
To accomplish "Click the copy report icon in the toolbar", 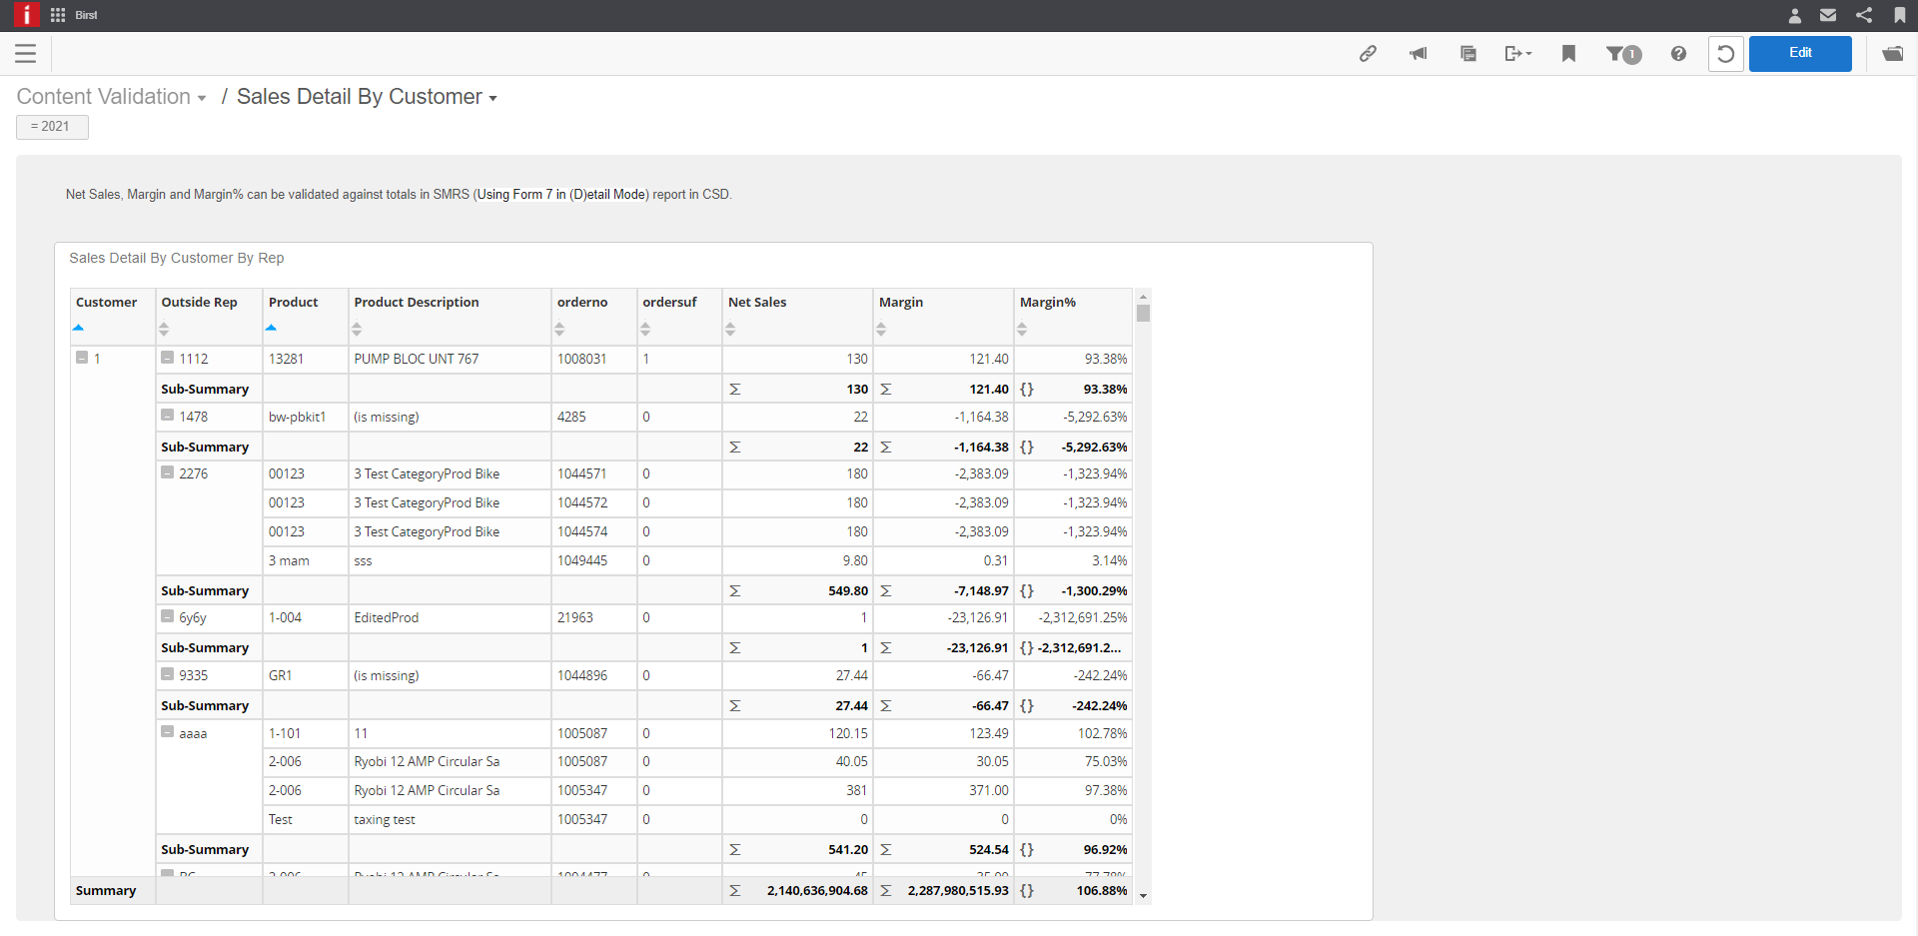I will click(x=1467, y=53).
